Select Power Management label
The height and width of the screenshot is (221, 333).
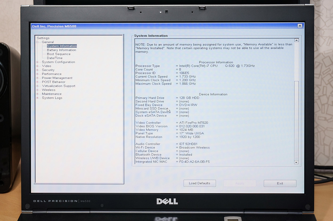point(57,78)
